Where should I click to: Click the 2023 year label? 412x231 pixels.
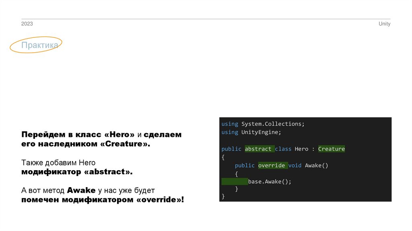pyautogui.click(x=27, y=24)
